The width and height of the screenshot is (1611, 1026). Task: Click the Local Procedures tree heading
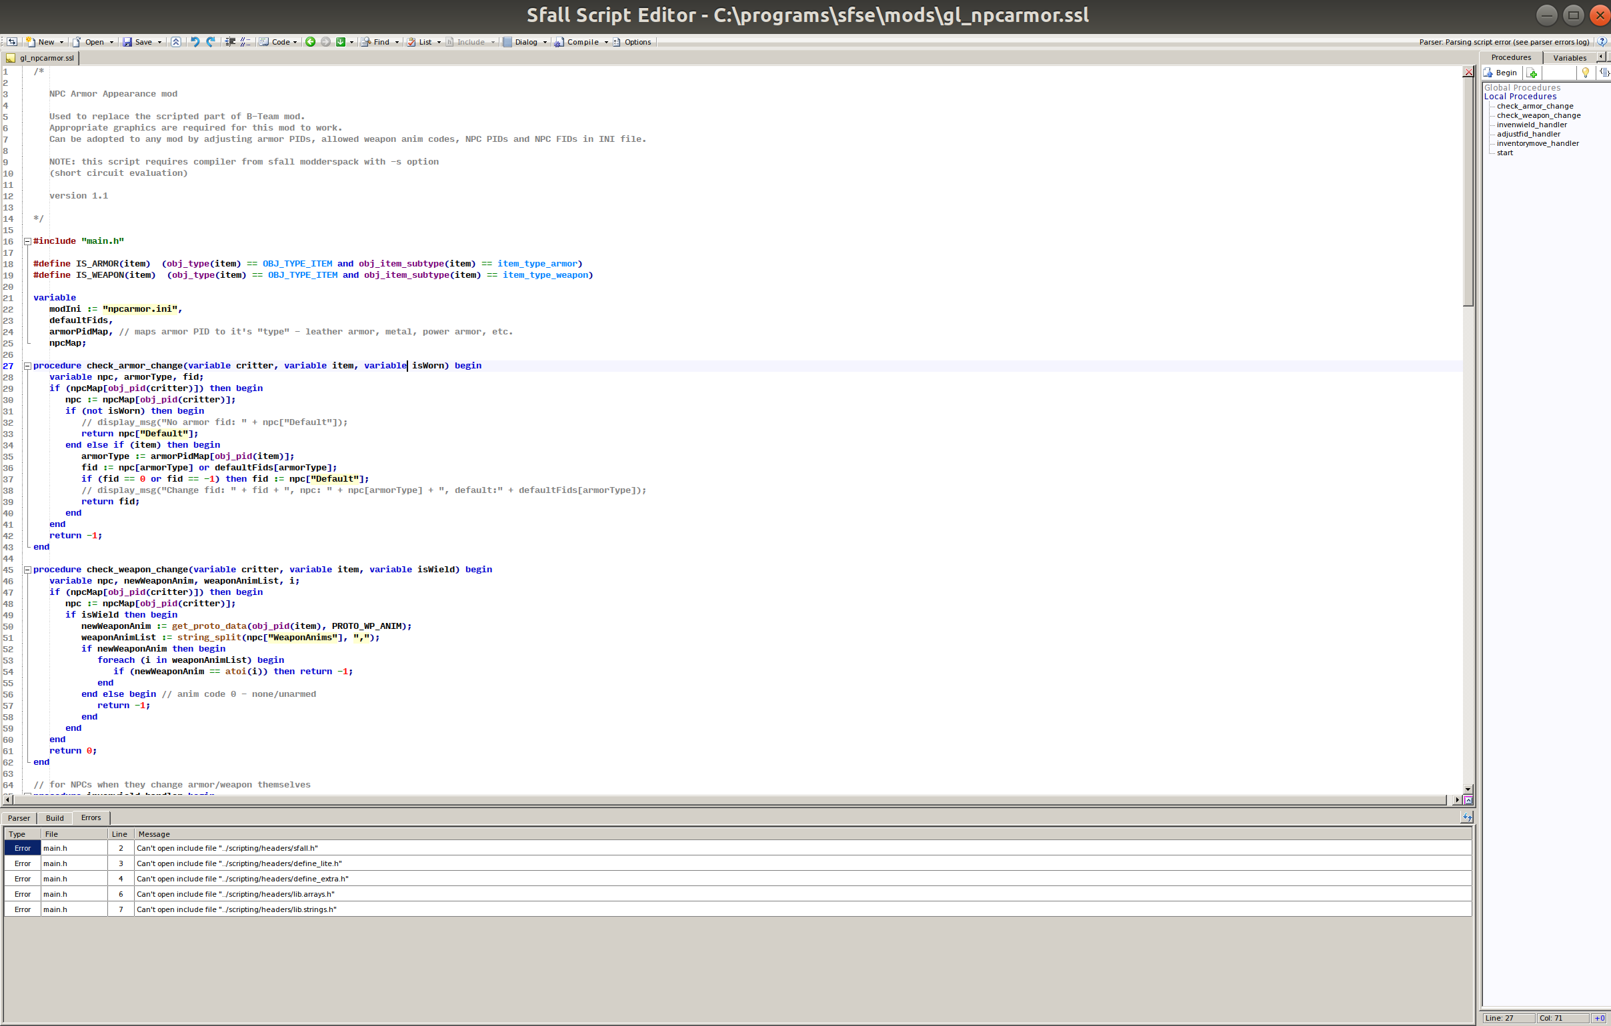(x=1520, y=96)
